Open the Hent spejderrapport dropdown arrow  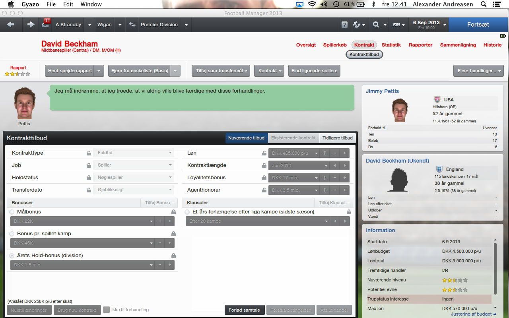(x=100, y=71)
